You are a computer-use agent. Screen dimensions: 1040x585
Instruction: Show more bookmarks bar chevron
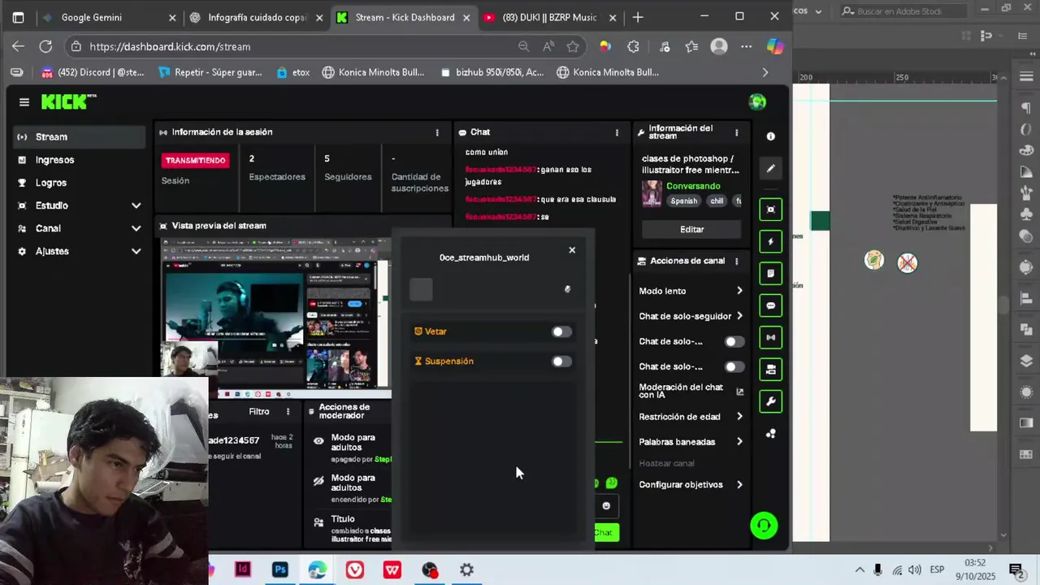(x=765, y=72)
